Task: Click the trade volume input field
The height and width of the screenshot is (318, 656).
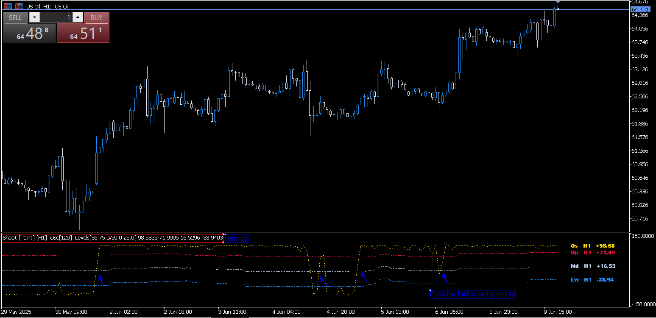Action: pos(56,17)
